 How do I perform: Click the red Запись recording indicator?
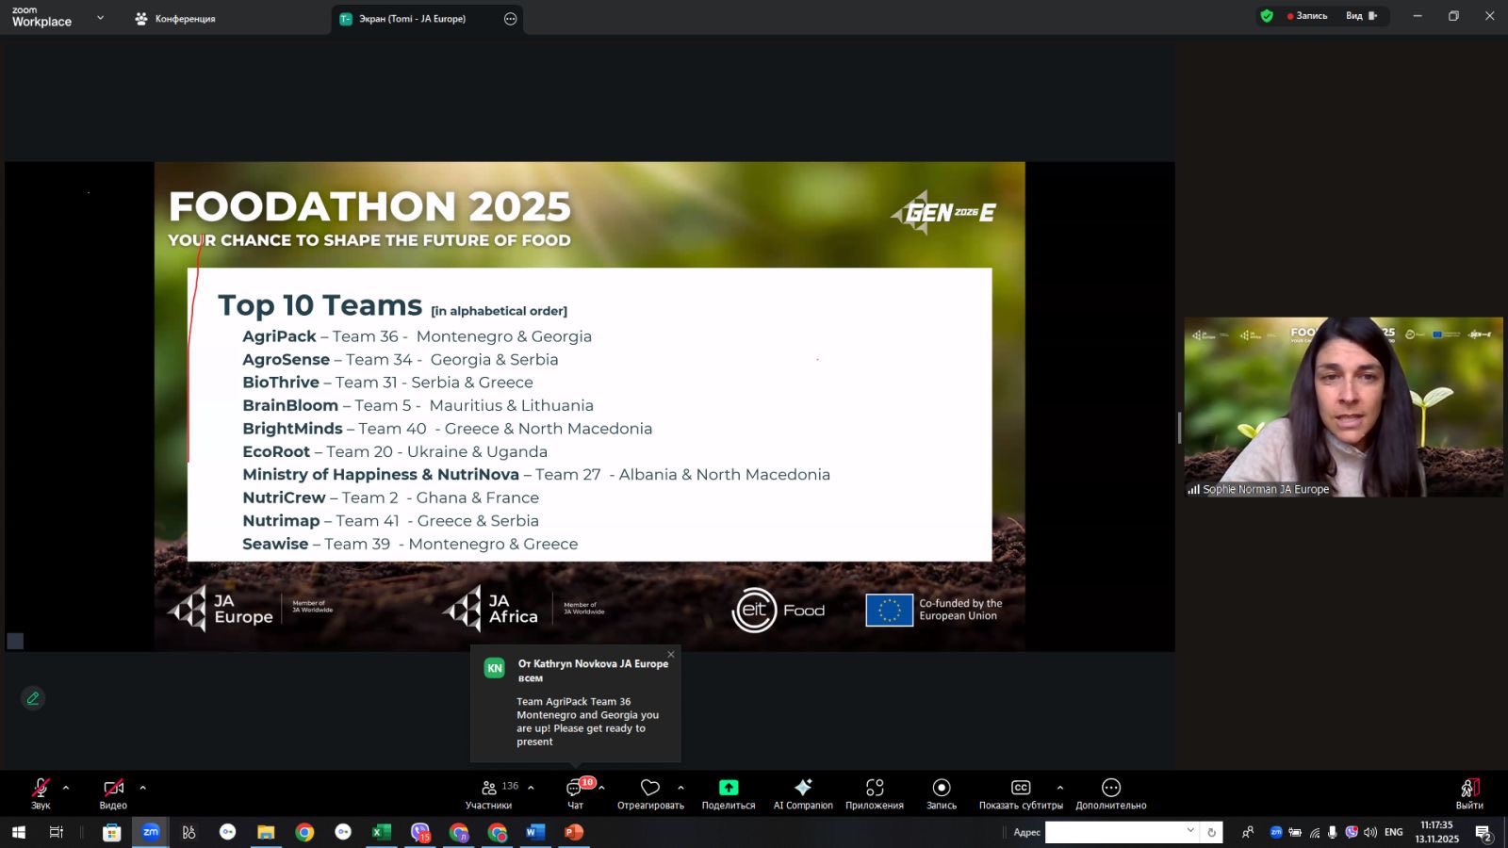click(x=1307, y=16)
